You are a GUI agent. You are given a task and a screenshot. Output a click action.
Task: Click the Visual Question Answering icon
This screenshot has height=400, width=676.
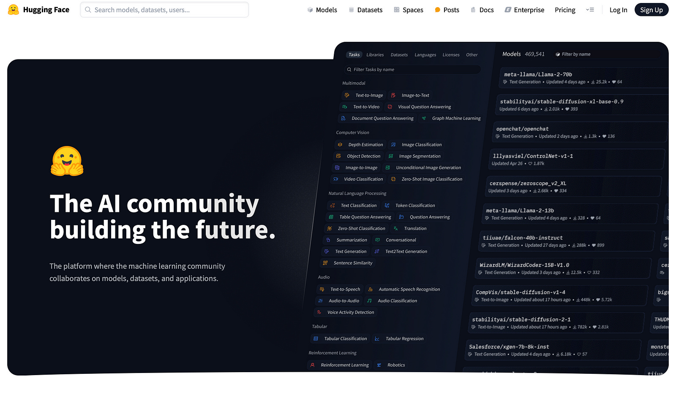point(390,107)
